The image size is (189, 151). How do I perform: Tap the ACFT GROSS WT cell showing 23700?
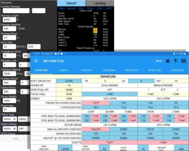click(69, 81)
